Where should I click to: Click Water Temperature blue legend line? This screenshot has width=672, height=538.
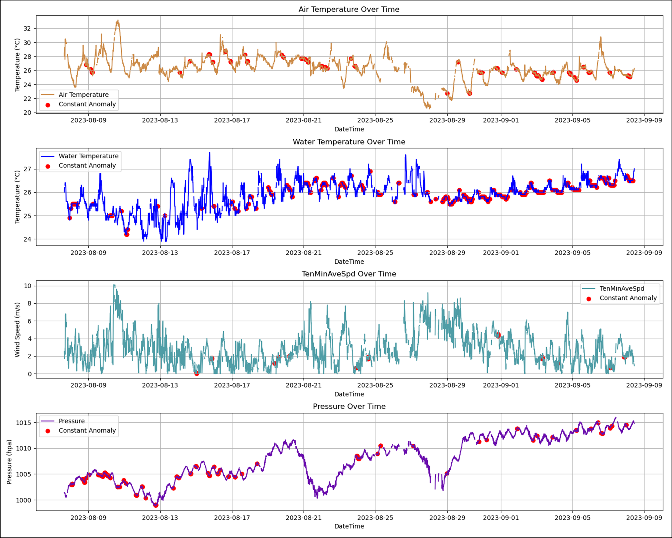tap(48, 156)
